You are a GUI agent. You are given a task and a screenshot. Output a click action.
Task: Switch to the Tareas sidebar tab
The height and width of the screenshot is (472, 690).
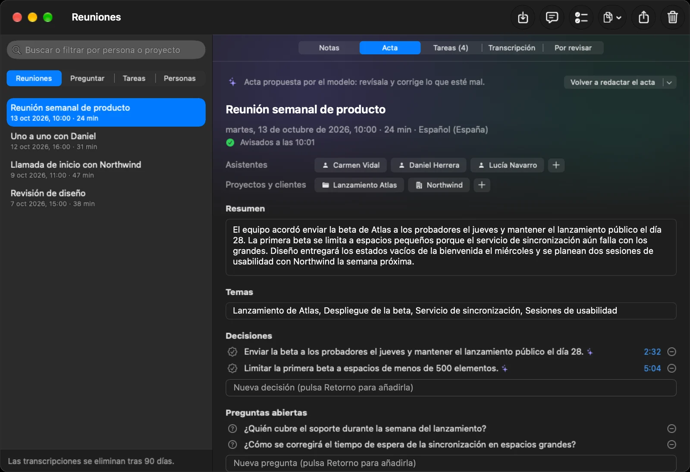coord(134,78)
